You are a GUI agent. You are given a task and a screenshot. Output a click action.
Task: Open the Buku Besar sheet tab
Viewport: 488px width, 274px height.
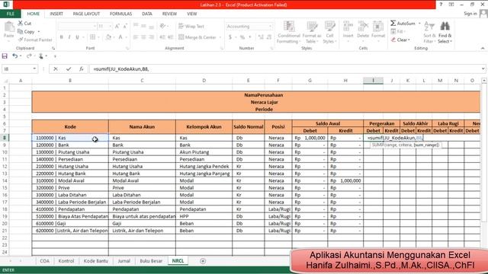click(x=151, y=261)
